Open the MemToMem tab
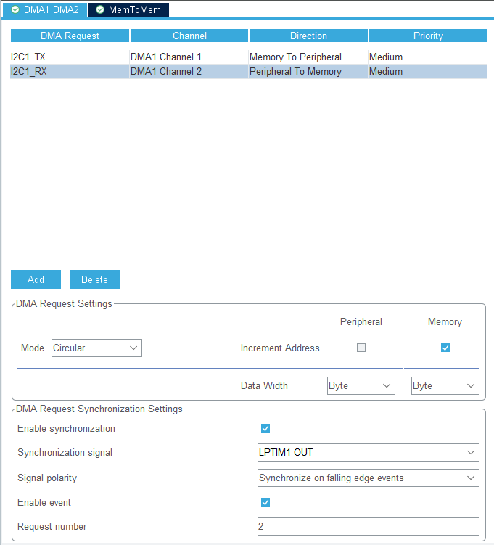This screenshot has width=494, height=545. tap(128, 9)
